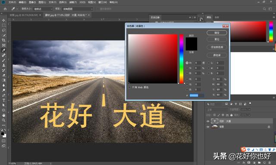Select the R red radio button
The width and height of the screenshot is (276, 165).
point(187,79)
